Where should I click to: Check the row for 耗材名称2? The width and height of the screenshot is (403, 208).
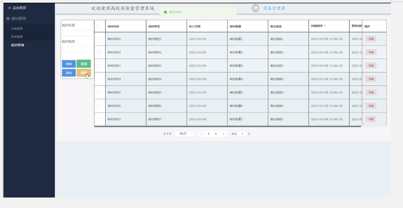[x=99, y=52]
